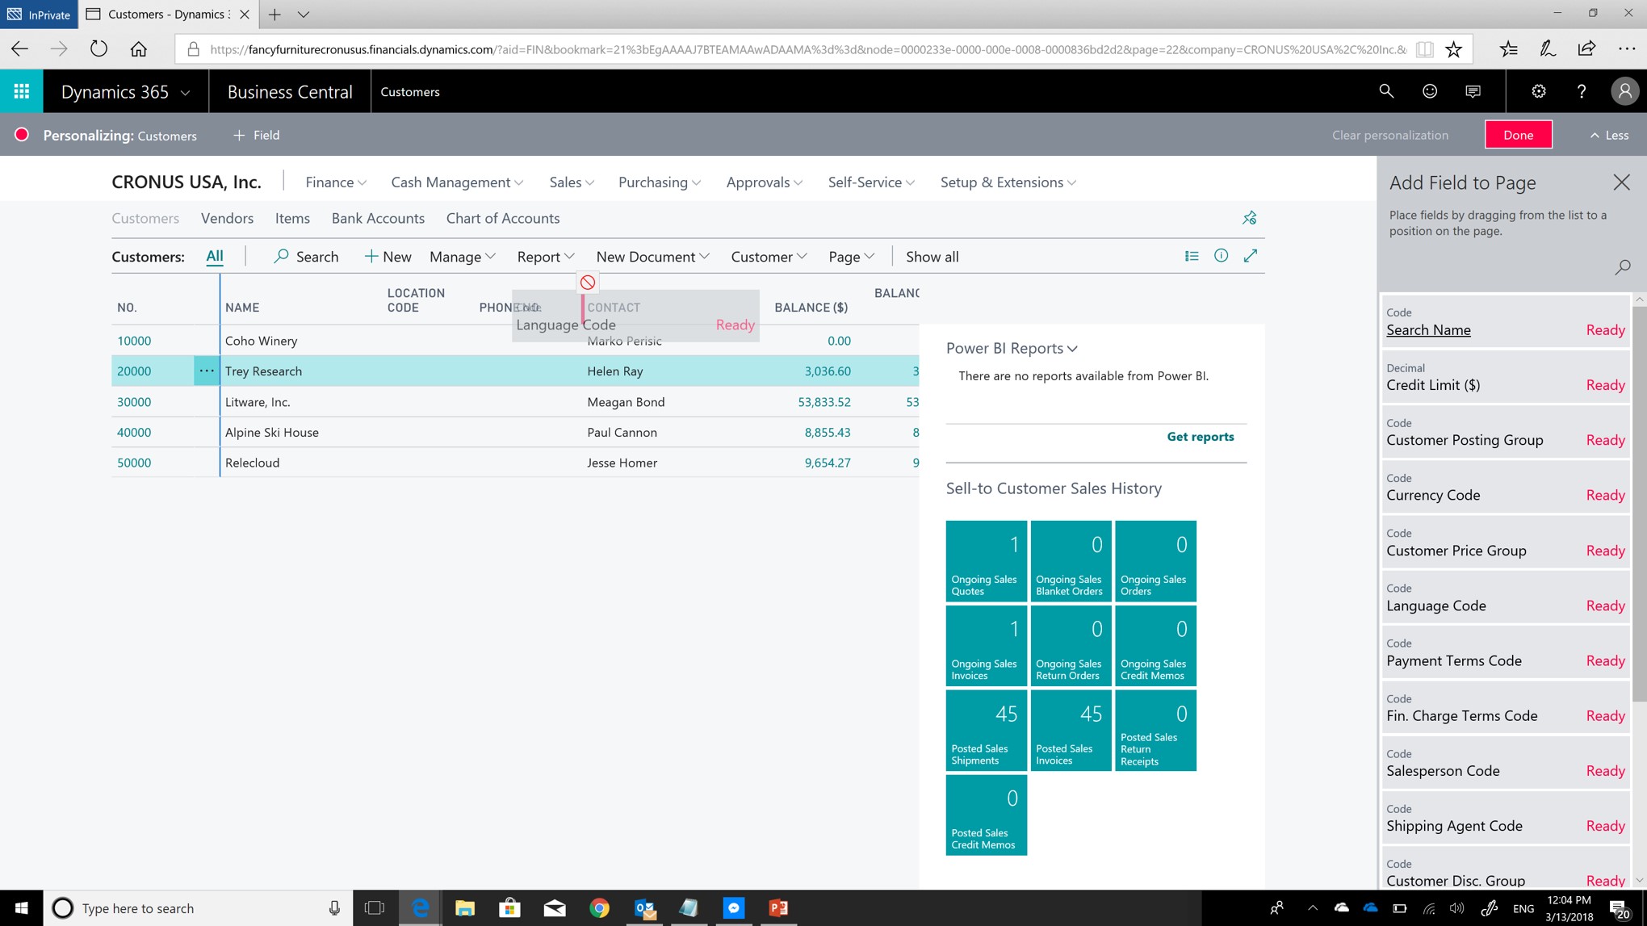This screenshot has width=1647, height=926.
Task: Open the New Document dropdown
Action: pyautogui.click(x=652, y=257)
